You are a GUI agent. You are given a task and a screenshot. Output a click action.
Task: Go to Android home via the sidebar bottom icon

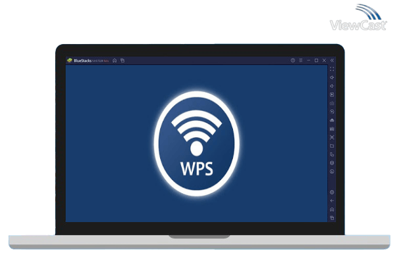pyautogui.click(x=332, y=210)
